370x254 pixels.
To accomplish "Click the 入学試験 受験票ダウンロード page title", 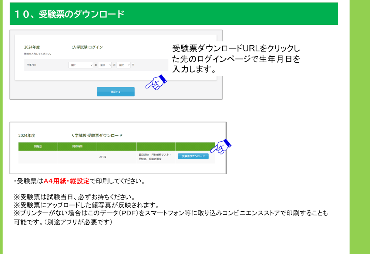I will 97,135.
